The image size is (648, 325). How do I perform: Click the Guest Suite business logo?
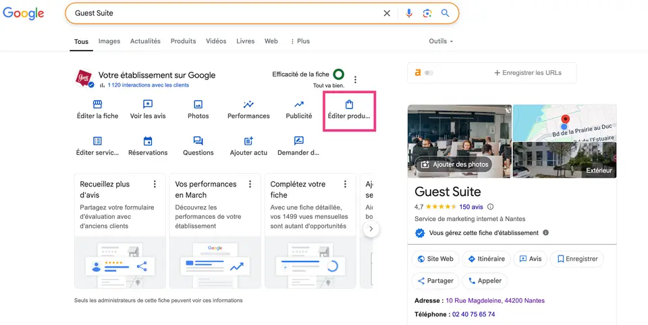coord(84,78)
